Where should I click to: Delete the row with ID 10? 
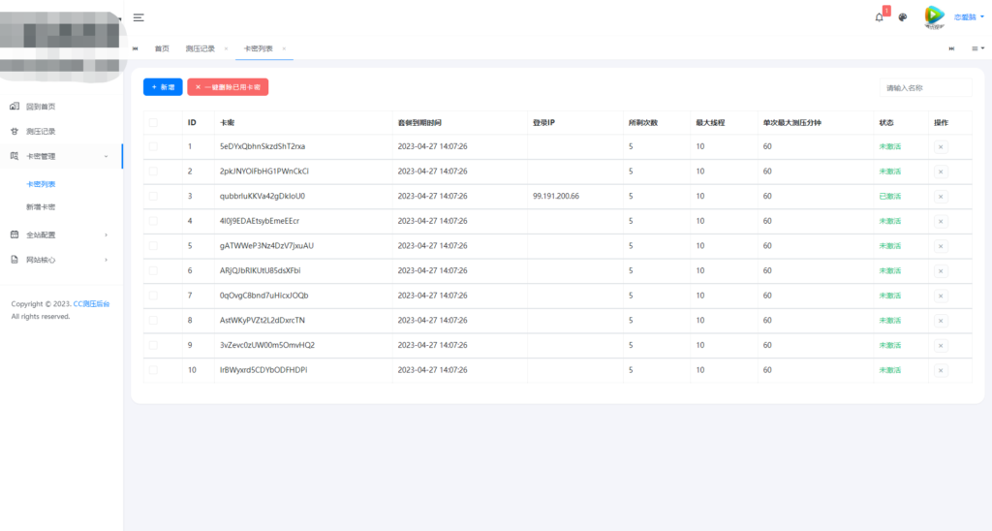(x=940, y=369)
